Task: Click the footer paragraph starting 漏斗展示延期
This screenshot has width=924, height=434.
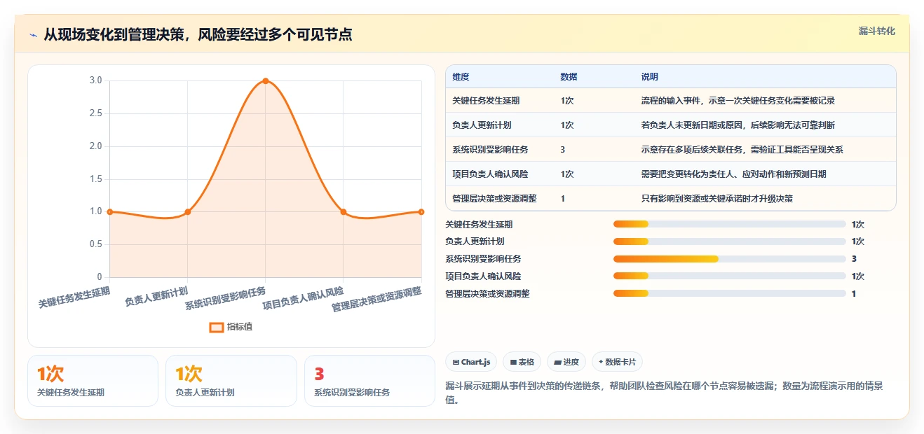Action: (x=664, y=393)
